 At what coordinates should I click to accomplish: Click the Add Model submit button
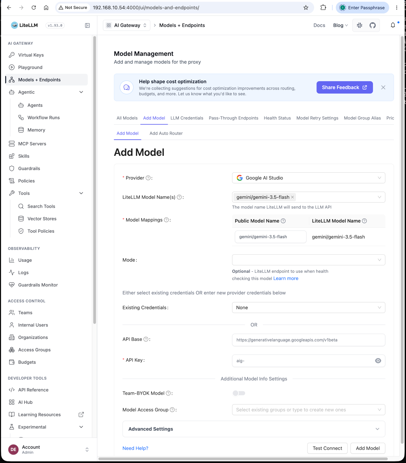point(368,448)
